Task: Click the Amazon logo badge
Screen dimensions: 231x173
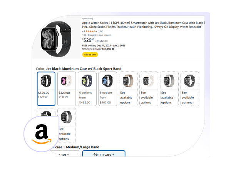Action: coord(42,134)
